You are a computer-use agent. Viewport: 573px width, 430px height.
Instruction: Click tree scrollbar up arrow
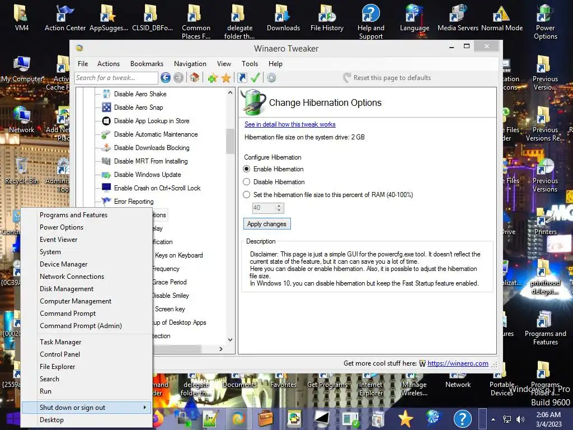[230, 92]
